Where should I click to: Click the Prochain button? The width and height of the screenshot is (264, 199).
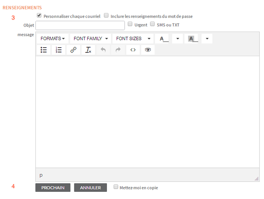point(53,188)
